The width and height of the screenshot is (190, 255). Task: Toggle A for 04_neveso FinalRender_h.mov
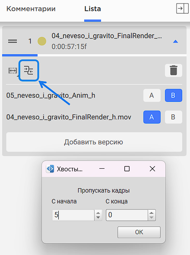[x=152, y=117]
